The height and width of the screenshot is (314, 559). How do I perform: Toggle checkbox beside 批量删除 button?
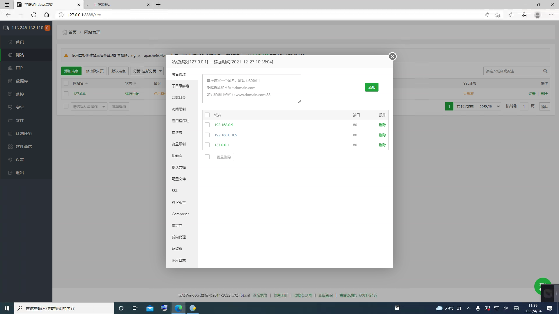(207, 157)
